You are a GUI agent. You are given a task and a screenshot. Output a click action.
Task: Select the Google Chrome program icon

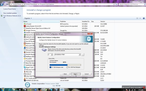(25, 30)
